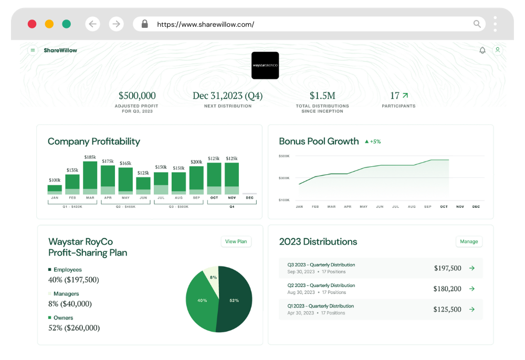Select the 52% Owners pie slice
The image size is (525, 360).
pyautogui.click(x=235, y=301)
